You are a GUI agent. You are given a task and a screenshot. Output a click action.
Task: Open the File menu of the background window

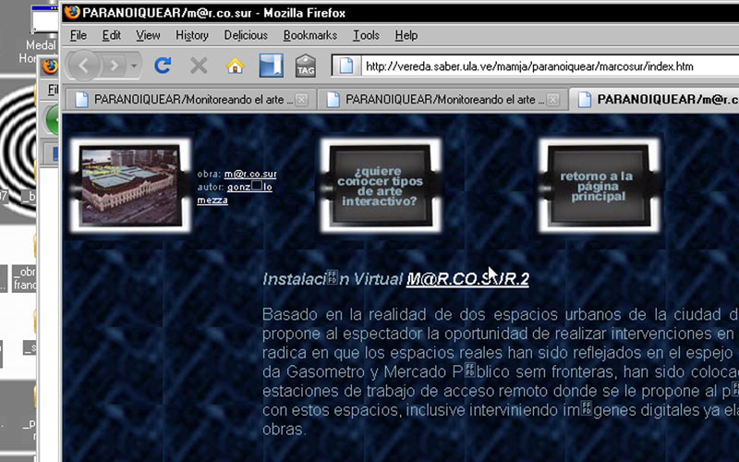coord(53,90)
